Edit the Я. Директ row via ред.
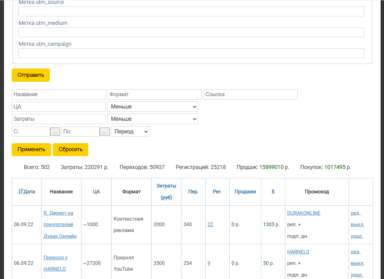Image resolution: width=384 pixels, height=279 pixels. pos(355,213)
